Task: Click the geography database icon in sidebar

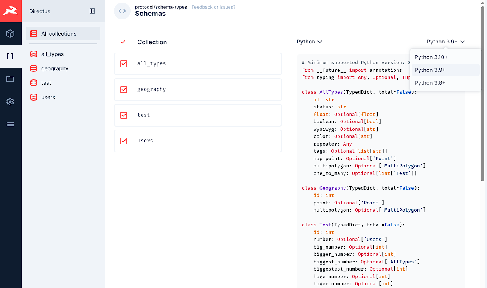Action: click(33, 68)
